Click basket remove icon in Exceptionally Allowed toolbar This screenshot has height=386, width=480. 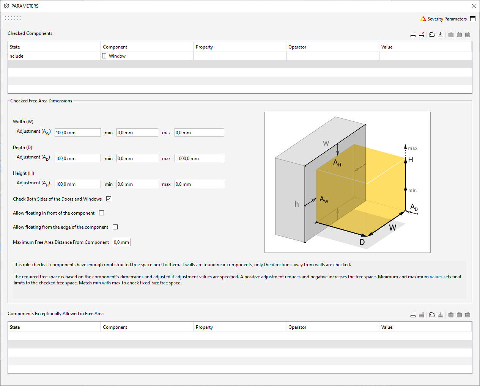click(459, 315)
